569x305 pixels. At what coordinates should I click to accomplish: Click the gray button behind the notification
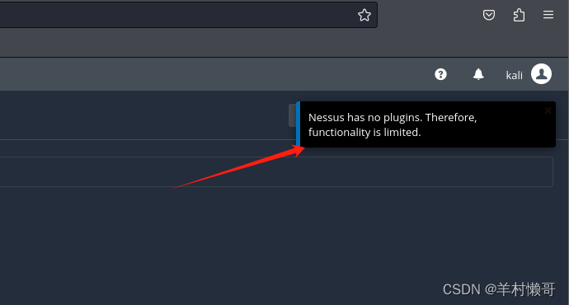pyautogui.click(x=292, y=115)
